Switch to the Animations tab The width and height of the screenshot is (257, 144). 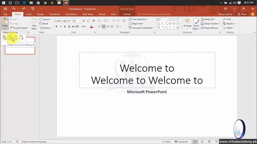coord(71,14)
